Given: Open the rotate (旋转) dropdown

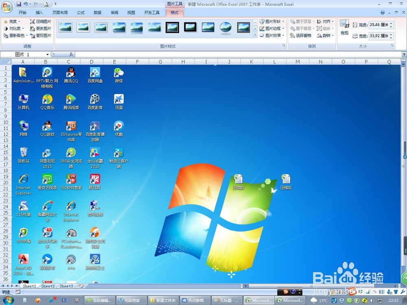Looking at the screenshot, I should (x=326, y=35).
